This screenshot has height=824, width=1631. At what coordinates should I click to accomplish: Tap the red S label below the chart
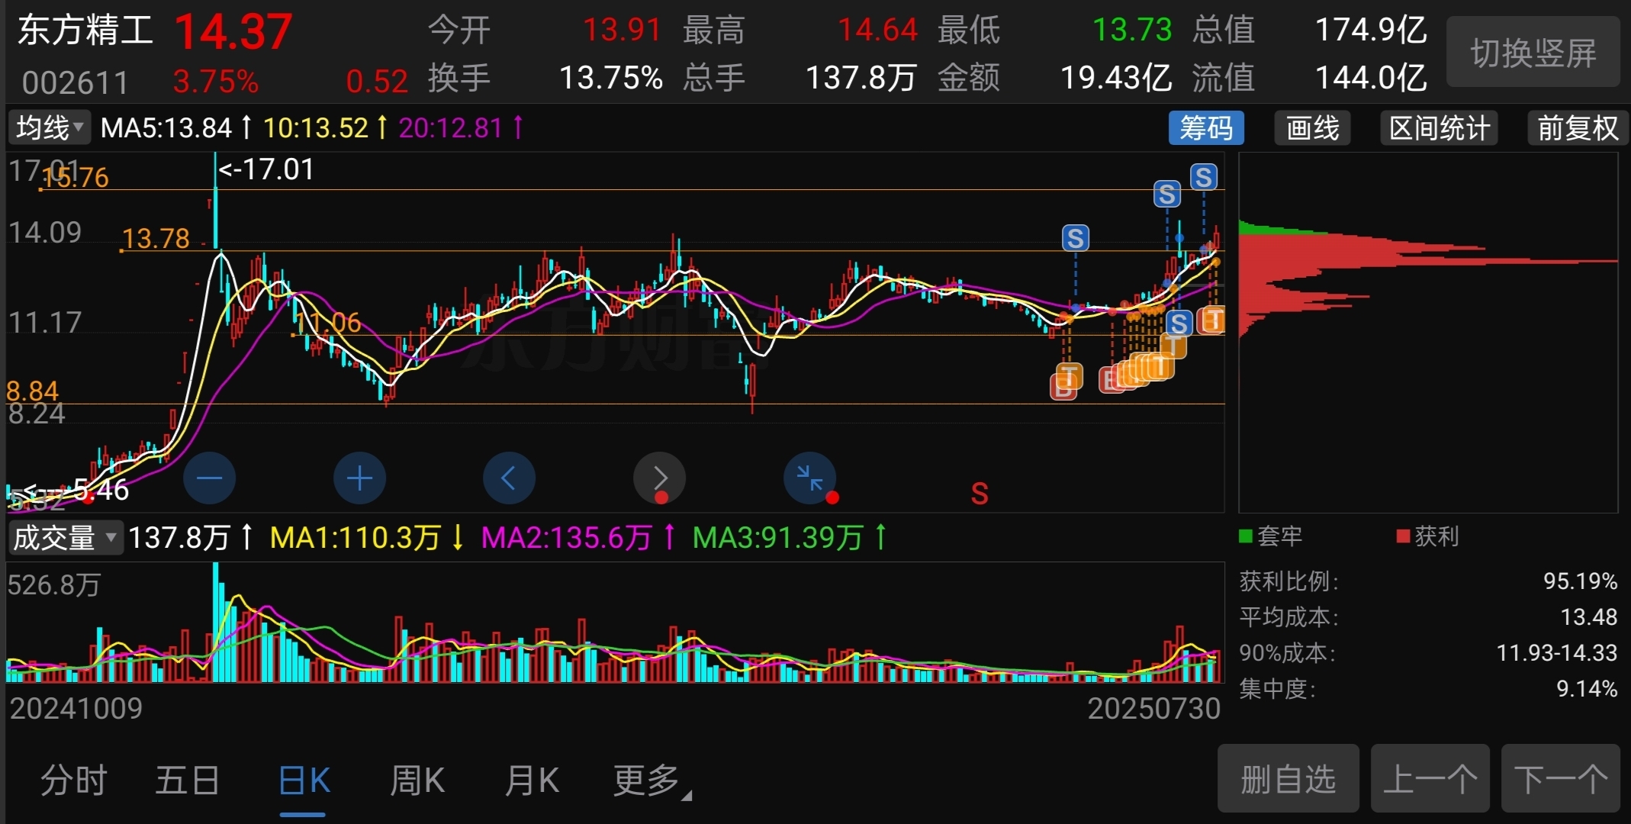[x=980, y=494]
